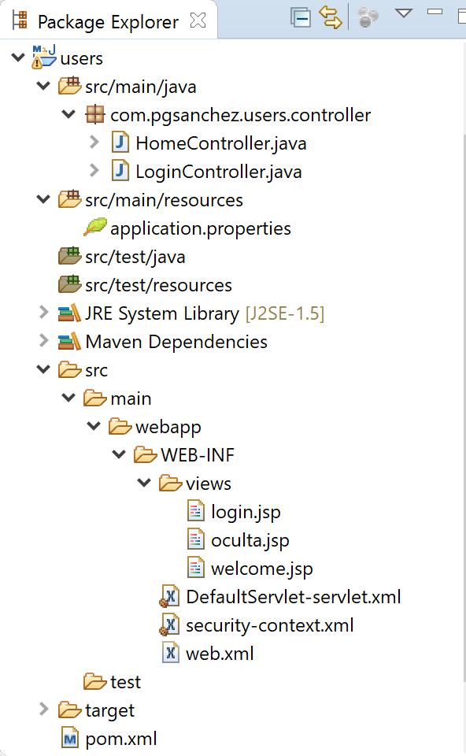Click the library icon beside JRE System Library

coord(68,313)
